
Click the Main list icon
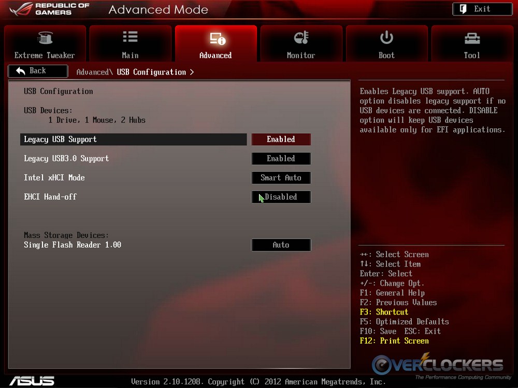130,37
